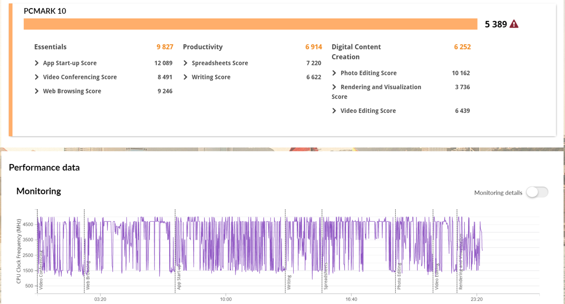Screen dimensions: 565x304
Task: Expand Rendering and Visualization Score
Action: pos(334,87)
